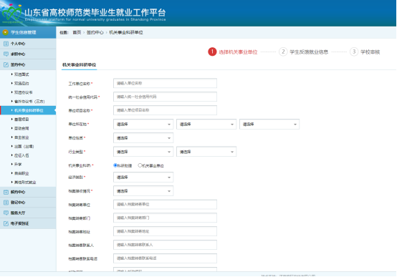Click the 登记中心 sidebar icon
397x277 pixels.
[x=6, y=203]
